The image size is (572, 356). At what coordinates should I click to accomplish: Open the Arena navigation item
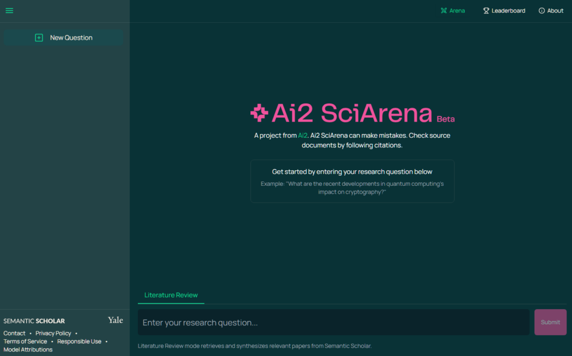tap(452, 11)
